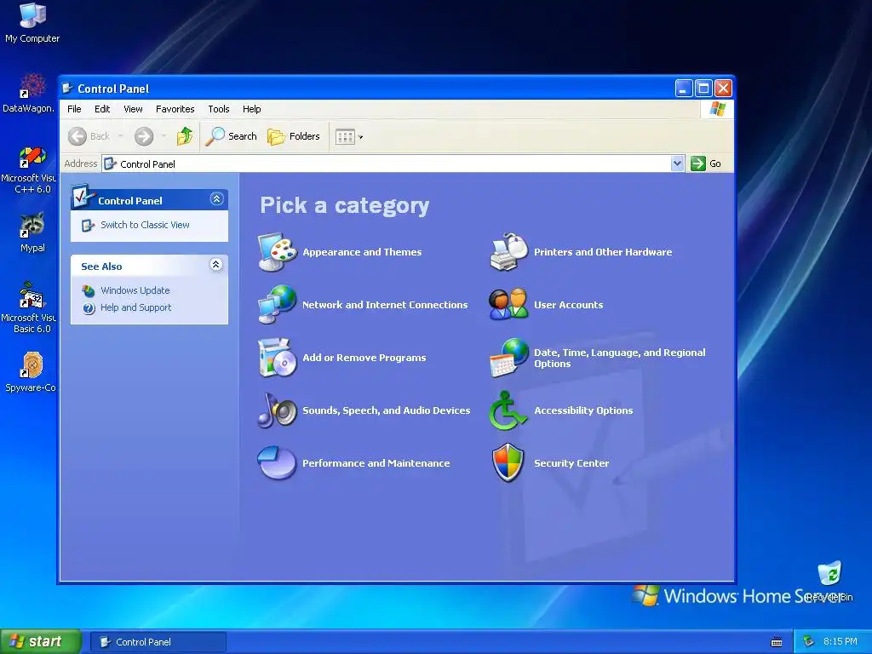
Task: Click the Windows Update link
Action: click(x=135, y=290)
